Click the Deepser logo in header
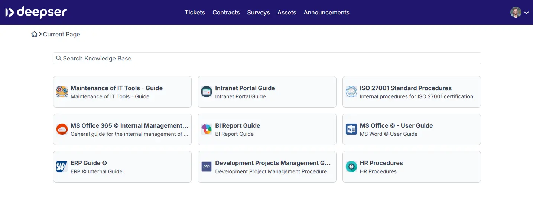Viewport: 533px width, 197px height. 36,12
